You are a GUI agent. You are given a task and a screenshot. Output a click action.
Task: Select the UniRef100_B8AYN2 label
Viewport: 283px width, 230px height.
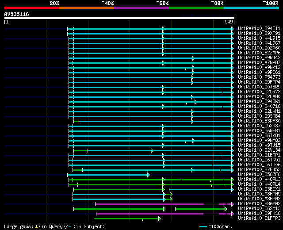click(259, 204)
